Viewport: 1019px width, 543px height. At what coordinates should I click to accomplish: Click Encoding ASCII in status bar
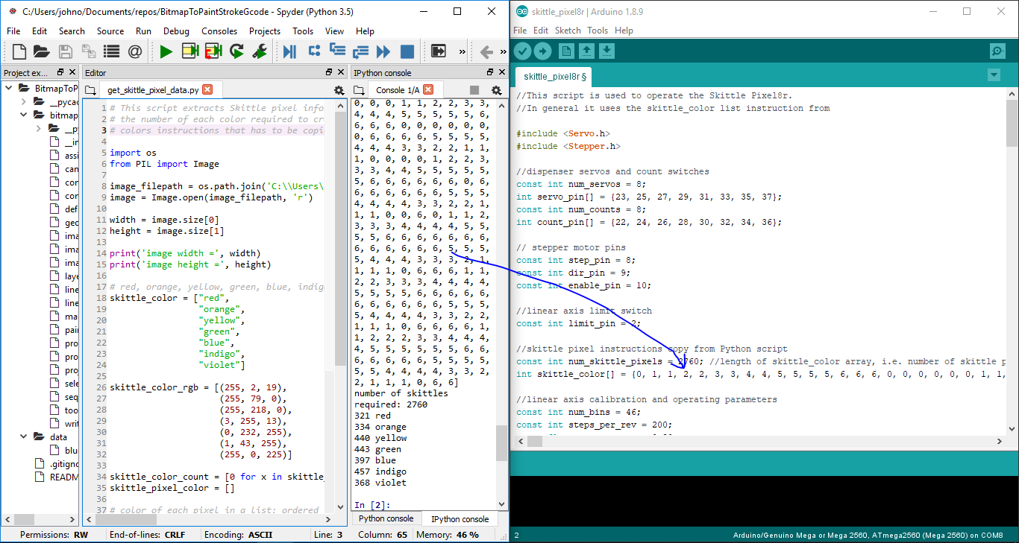(x=237, y=535)
